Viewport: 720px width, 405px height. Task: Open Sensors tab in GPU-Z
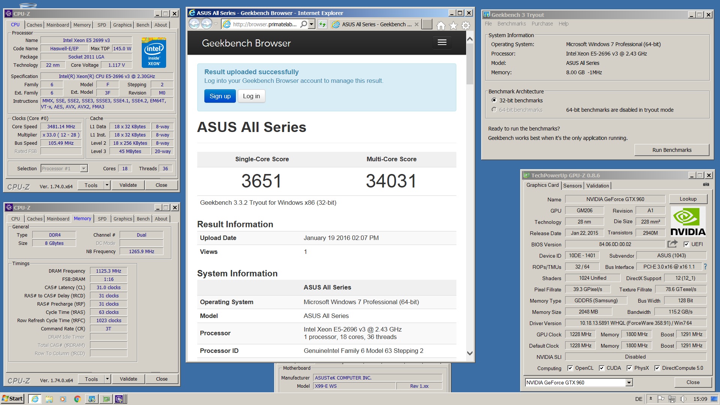coord(572,186)
